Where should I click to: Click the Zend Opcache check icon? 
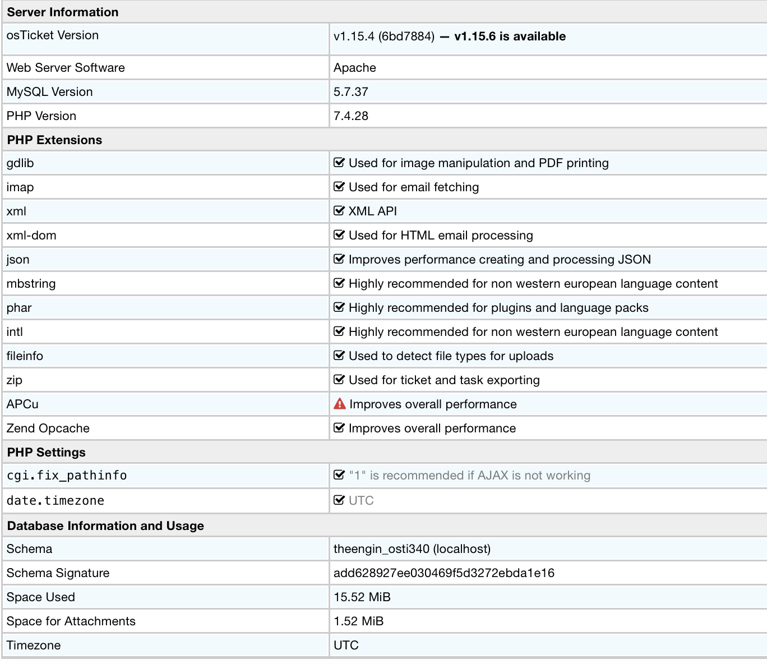(x=339, y=428)
